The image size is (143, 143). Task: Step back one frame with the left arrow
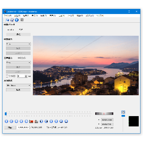tap(11, 121)
